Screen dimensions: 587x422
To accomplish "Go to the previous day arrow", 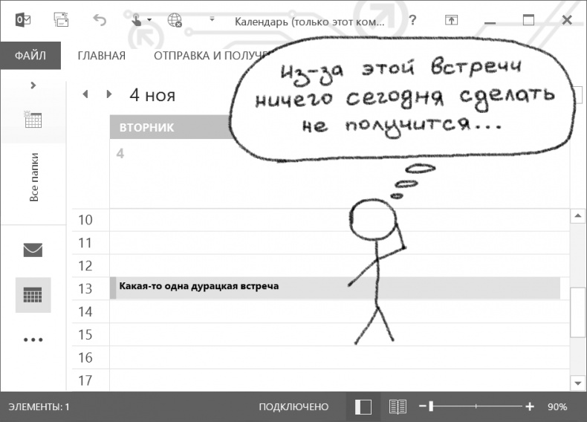I will pyautogui.click(x=85, y=94).
